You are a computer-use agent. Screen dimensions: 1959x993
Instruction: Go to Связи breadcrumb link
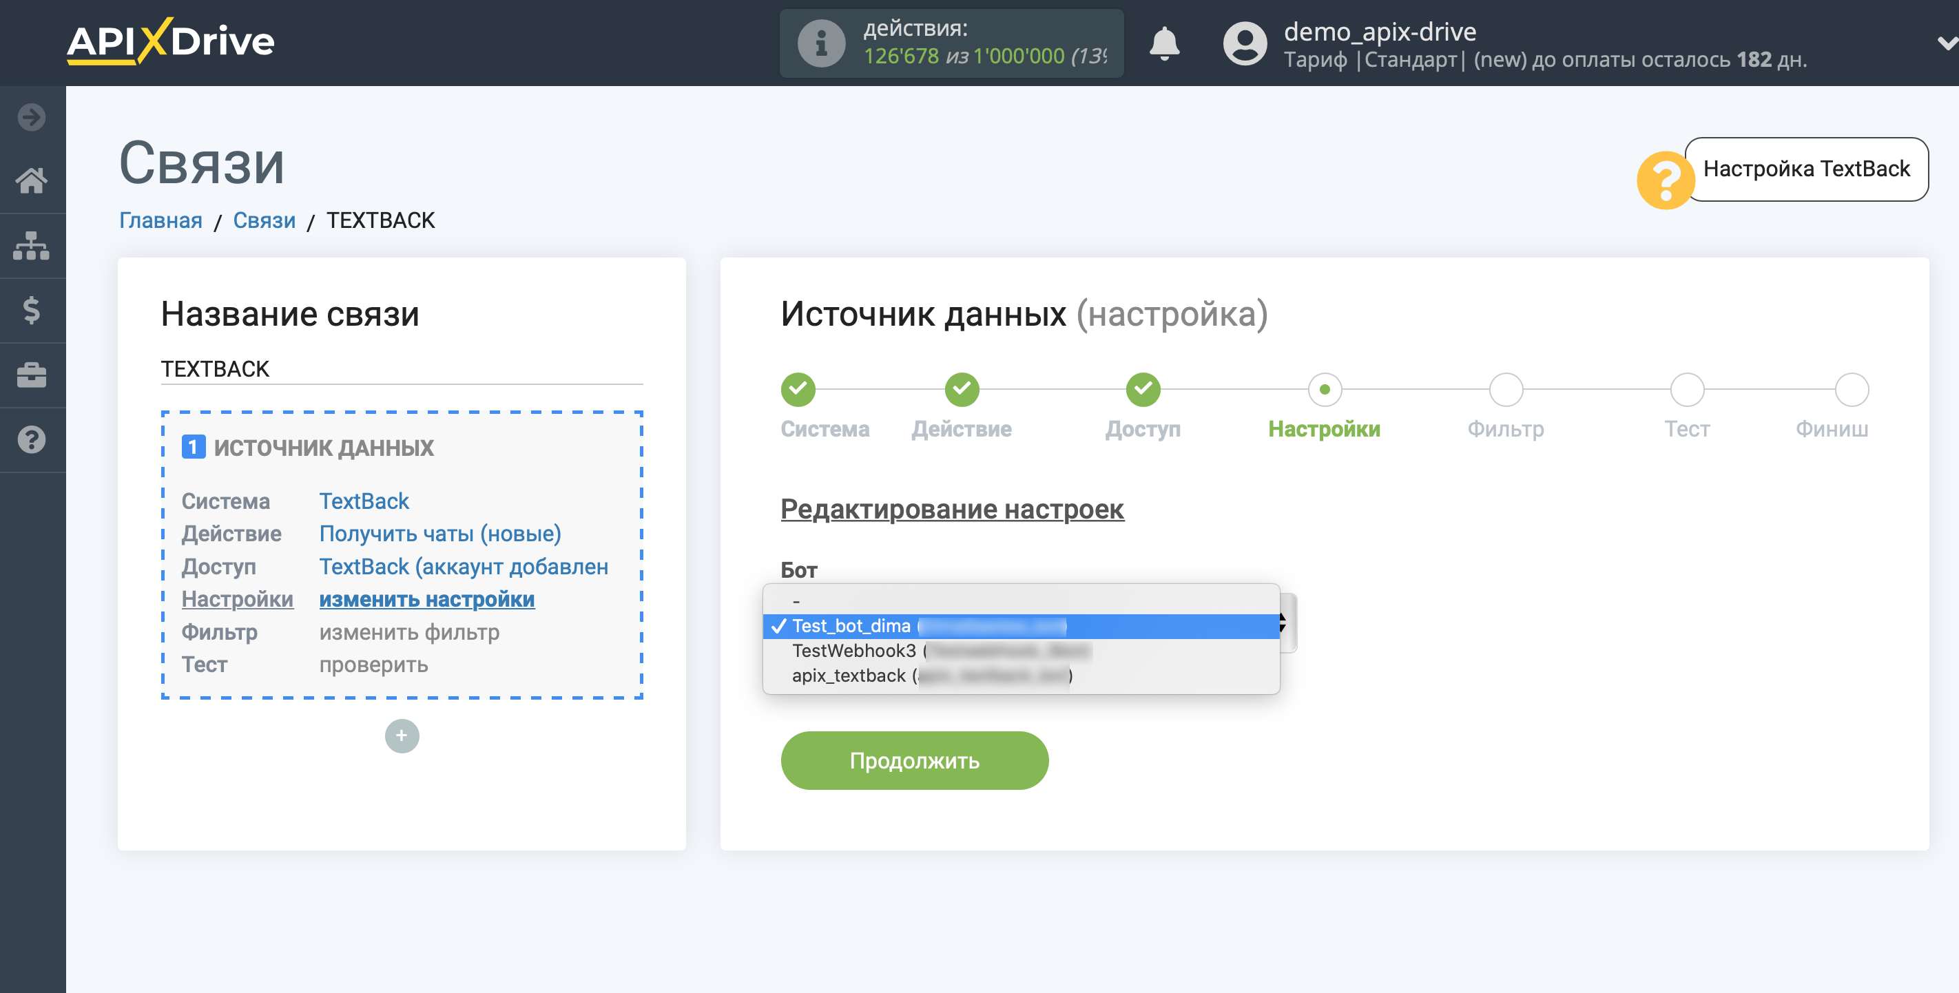pyautogui.click(x=264, y=220)
